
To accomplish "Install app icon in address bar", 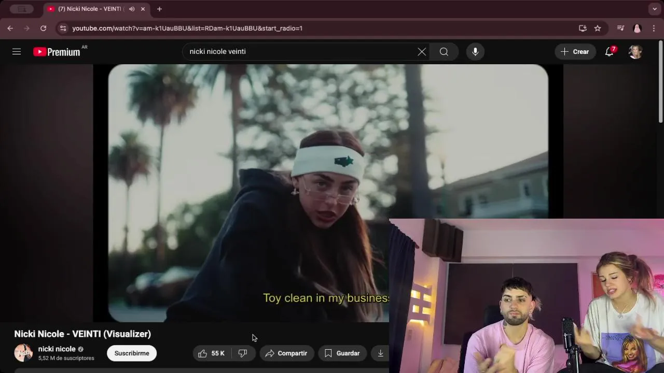I will pyautogui.click(x=583, y=28).
